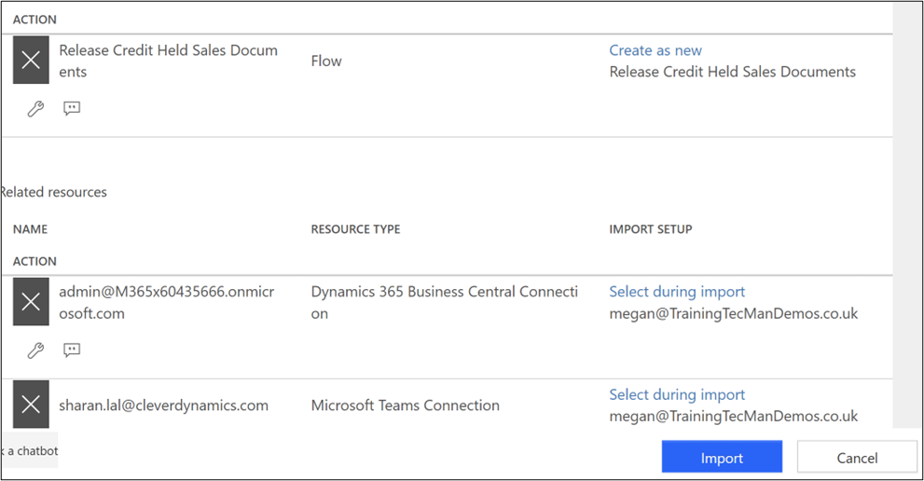Click 'Select during import' for the Business Central connection
Image resolution: width=924 pixels, height=481 pixels.
click(677, 292)
